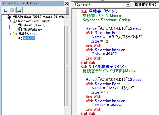Select ThisWorkbook icon in project tree
The height and width of the screenshot is (115, 159).
click(x=20, y=30)
